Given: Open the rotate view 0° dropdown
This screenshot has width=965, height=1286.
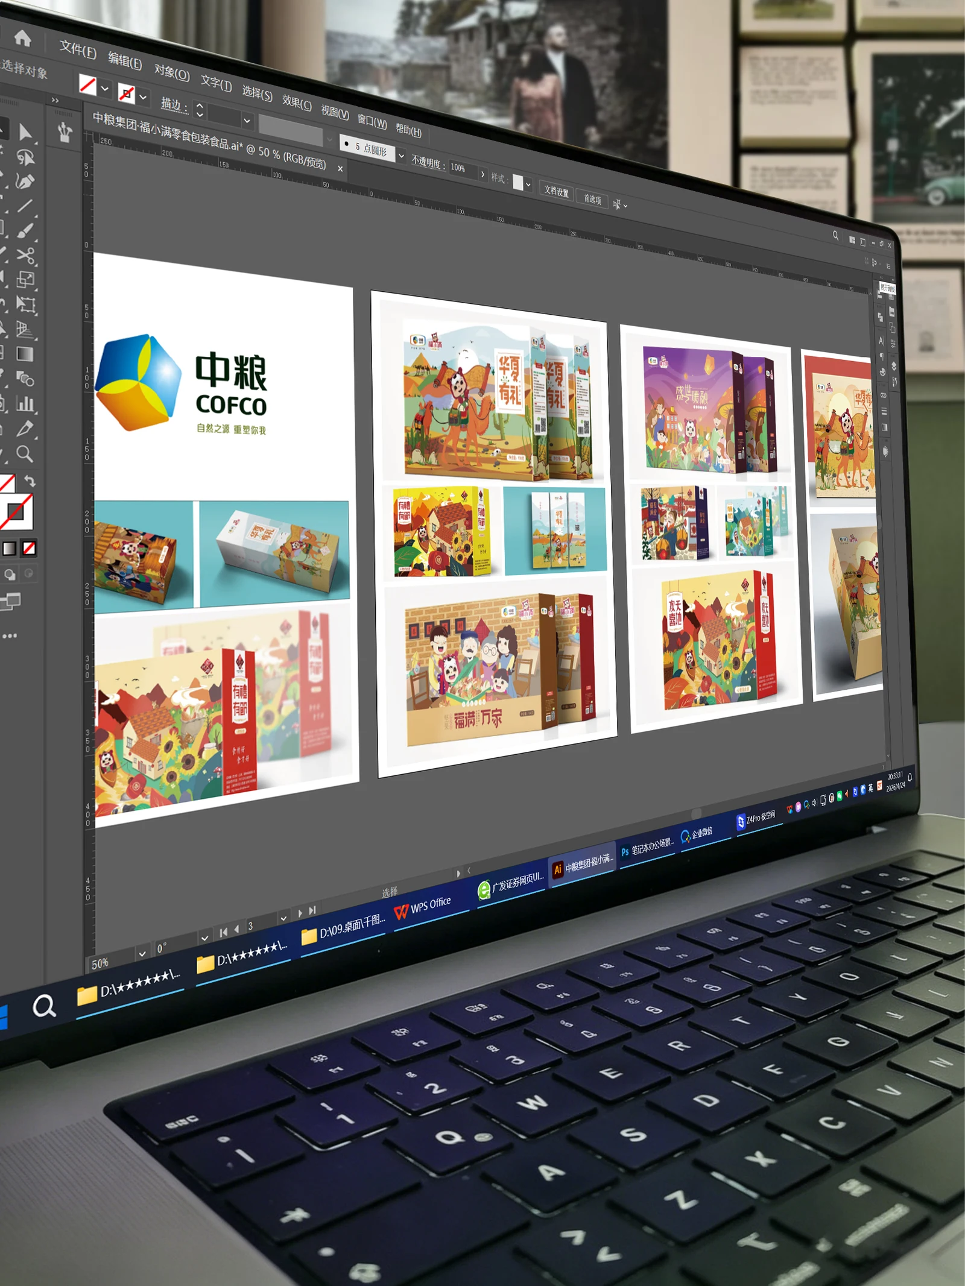Looking at the screenshot, I should [x=204, y=938].
